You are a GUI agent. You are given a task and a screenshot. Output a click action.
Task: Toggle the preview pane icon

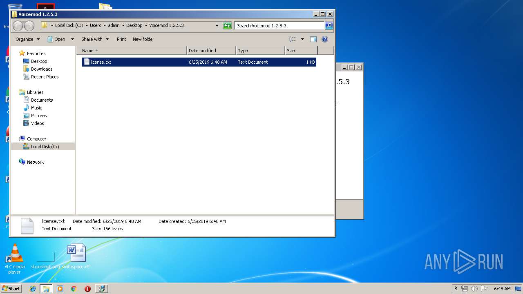313,39
